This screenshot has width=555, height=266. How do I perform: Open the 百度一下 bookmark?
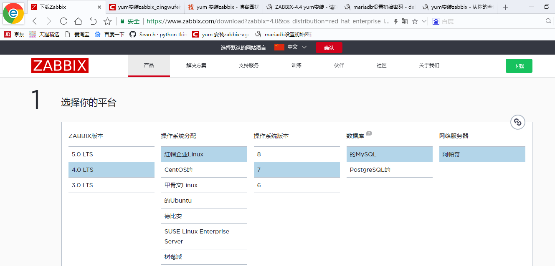click(x=109, y=35)
